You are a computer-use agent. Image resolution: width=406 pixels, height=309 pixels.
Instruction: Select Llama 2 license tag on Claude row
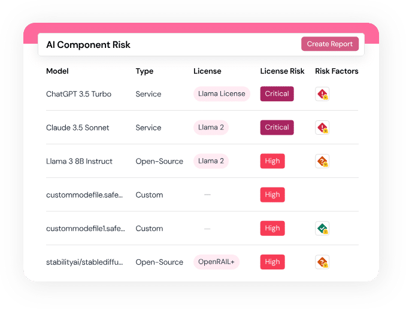tap(211, 128)
